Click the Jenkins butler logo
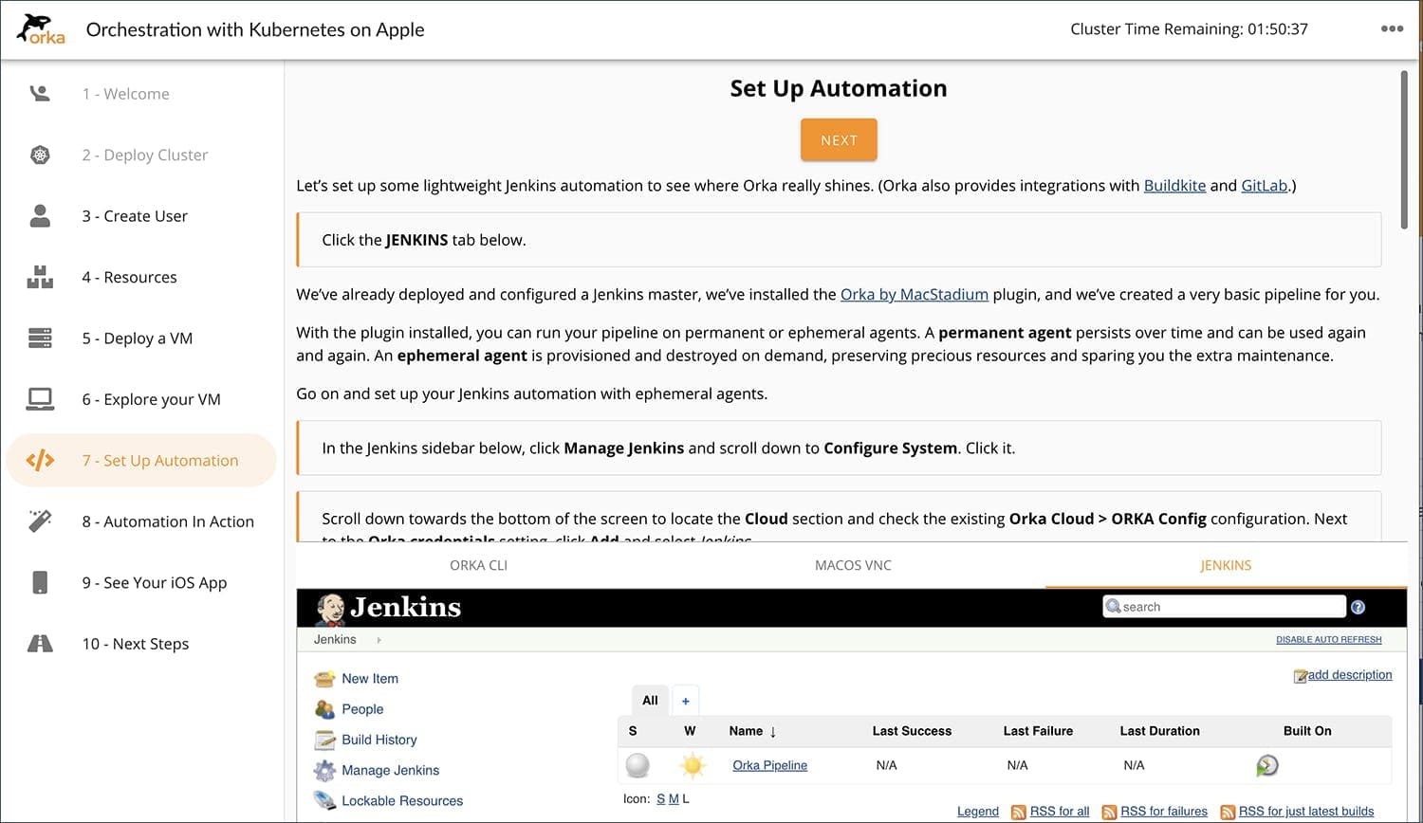This screenshot has width=1423, height=823. coord(330,609)
